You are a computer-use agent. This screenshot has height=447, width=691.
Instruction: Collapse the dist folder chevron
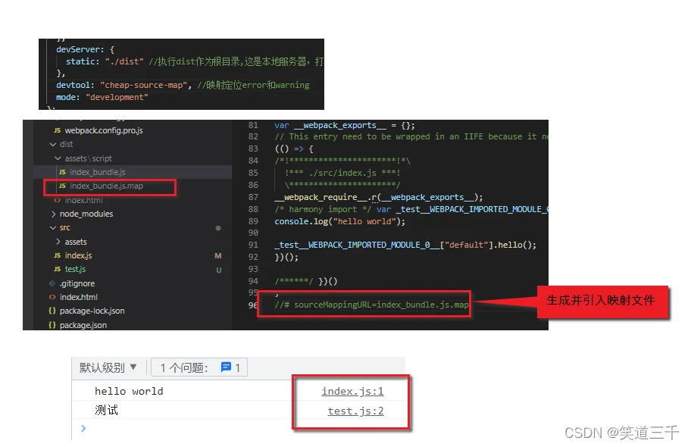(53, 144)
